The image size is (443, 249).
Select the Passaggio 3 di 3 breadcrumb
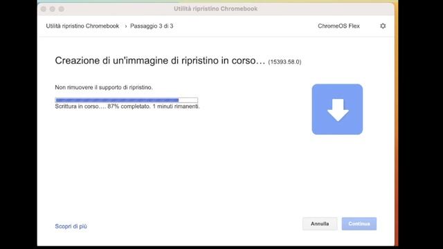[x=152, y=26]
